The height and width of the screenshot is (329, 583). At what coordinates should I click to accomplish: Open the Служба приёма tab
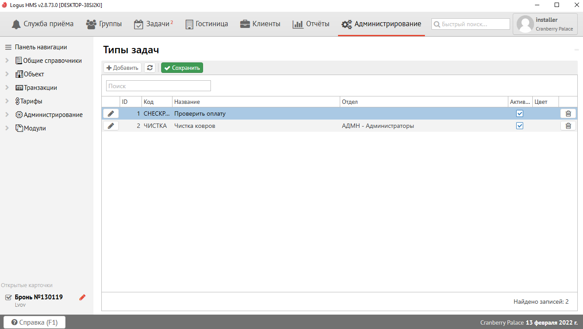(x=42, y=24)
